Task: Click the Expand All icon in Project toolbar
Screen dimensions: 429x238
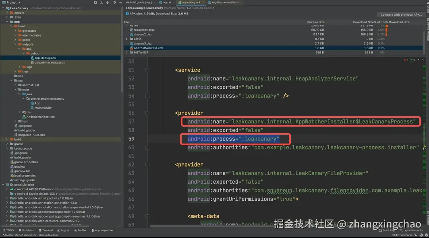Action: [x=102, y=2]
